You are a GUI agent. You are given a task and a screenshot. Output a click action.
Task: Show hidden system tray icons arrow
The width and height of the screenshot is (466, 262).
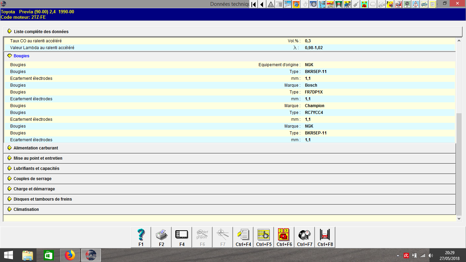pos(398,255)
